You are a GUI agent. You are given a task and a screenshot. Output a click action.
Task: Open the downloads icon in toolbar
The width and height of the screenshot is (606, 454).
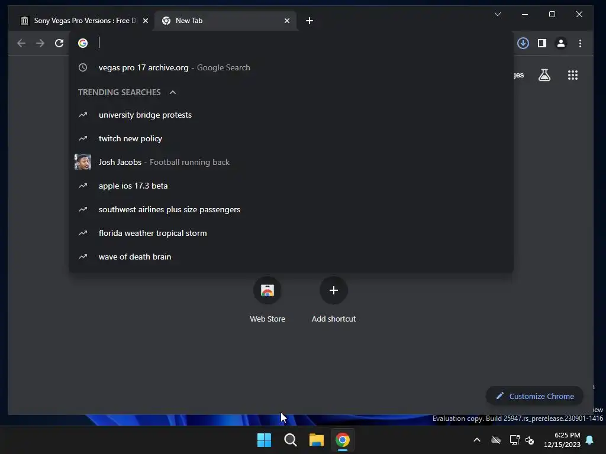pos(523,43)
